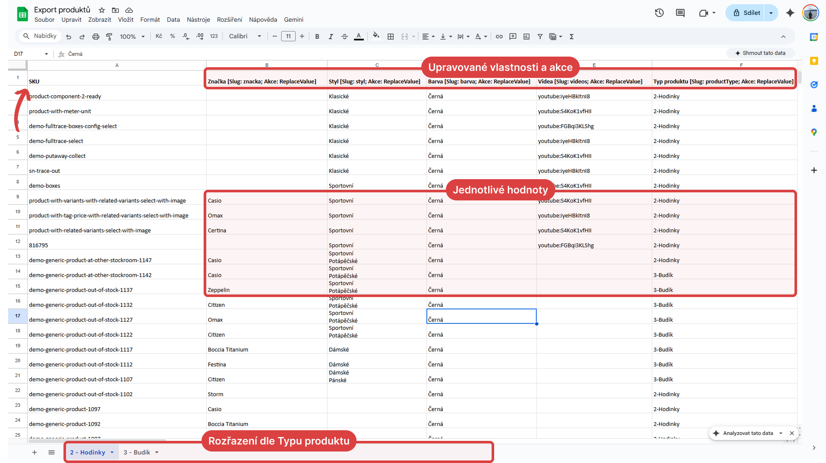Open the comments history icon
The width and height of the screenshot is (826, 463).
[680, 13]
